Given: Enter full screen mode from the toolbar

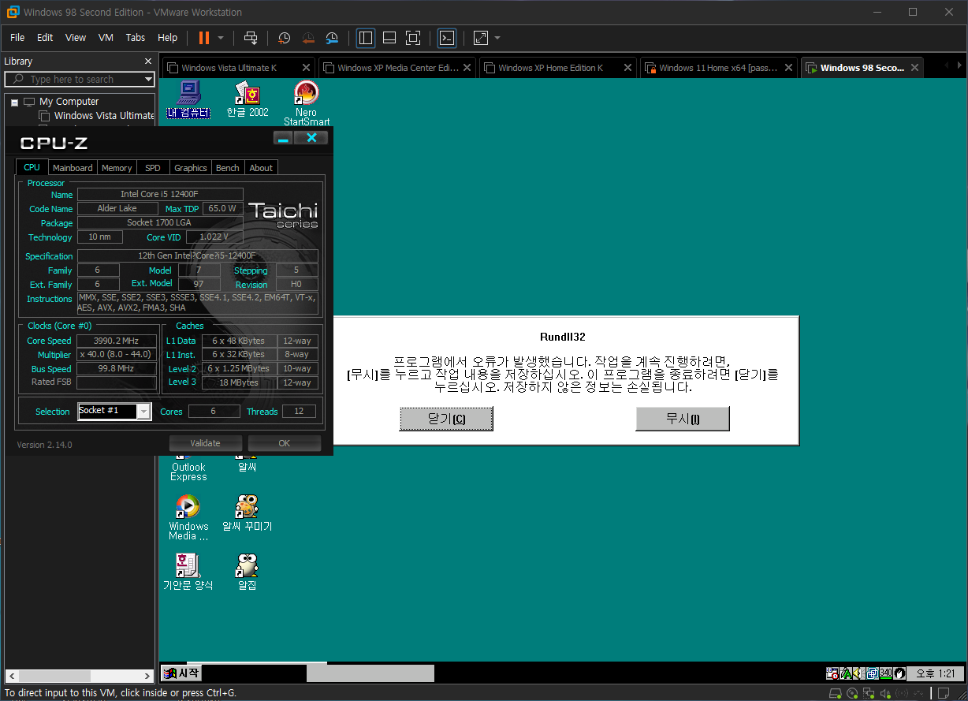Looking at the screenshot, I should click(413, 38).
